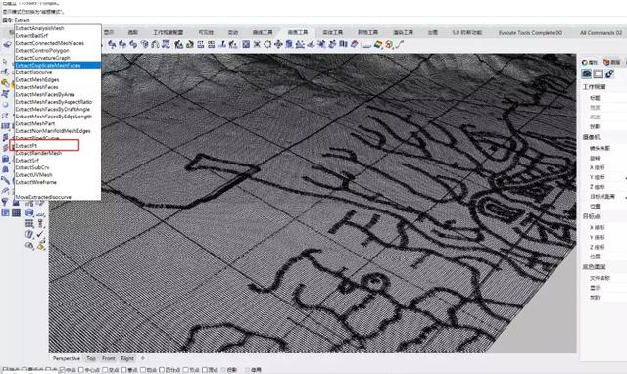Image resolution: width=627 pixels, height=374 pixels.
Task: Select the camera view properties icon
Action: 587,74
